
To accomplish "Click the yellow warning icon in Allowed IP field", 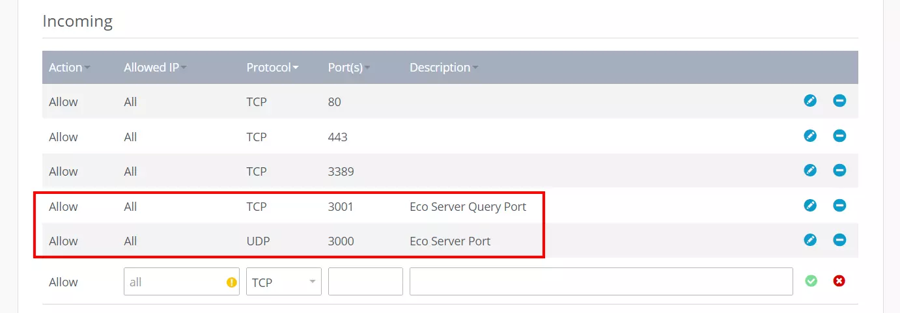I will point(231,282).
